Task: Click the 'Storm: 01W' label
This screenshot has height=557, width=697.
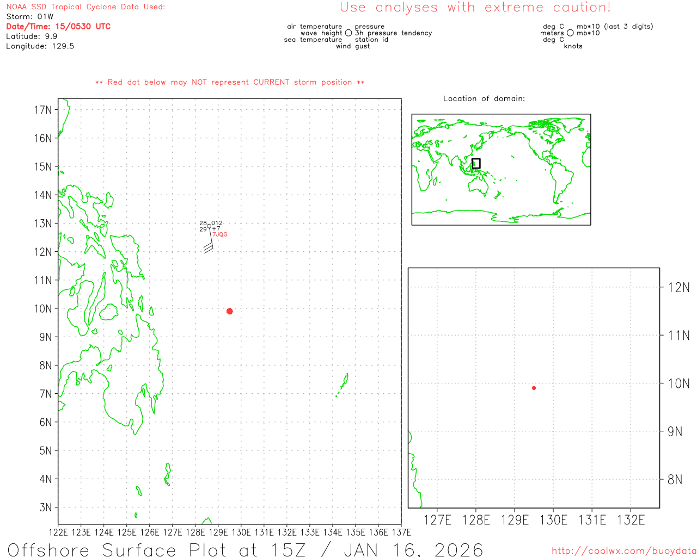Action: pyautogui.click(x=30, y=16)
